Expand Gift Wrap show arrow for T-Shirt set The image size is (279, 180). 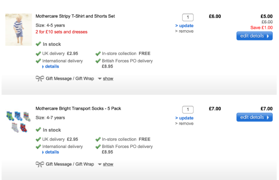[x=100, y=79]
